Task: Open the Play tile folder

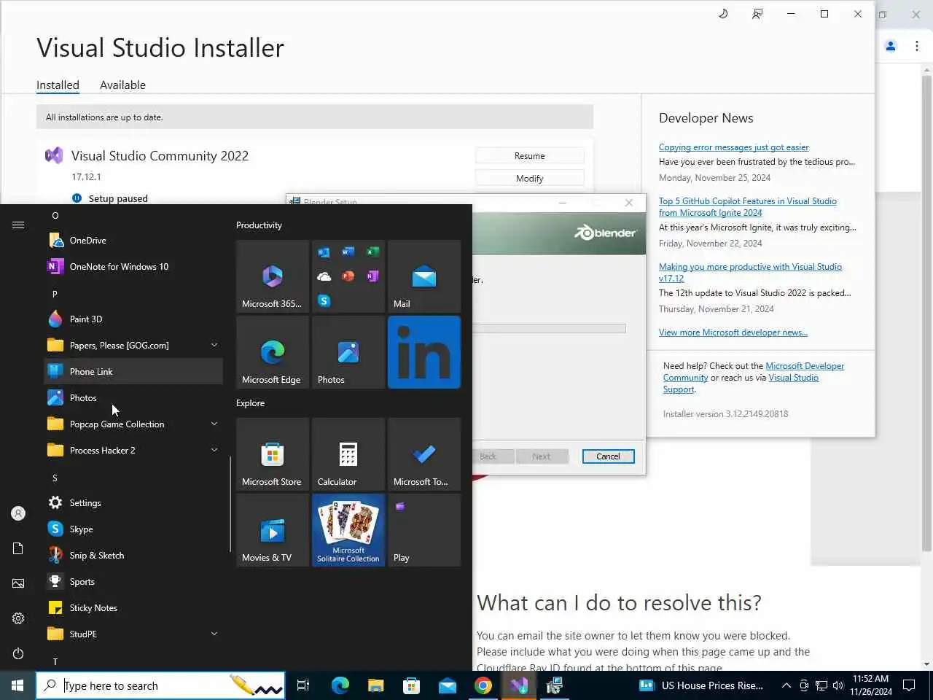Action: click(424, 530)
